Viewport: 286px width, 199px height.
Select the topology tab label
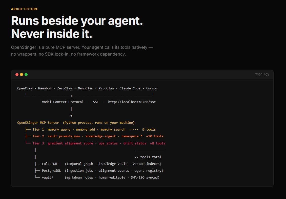tap(262, 74)
